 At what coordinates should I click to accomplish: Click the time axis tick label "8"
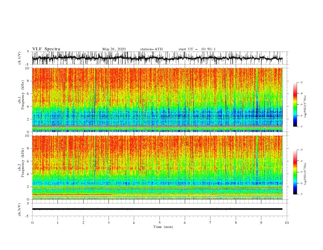click(x=236, y=223)
